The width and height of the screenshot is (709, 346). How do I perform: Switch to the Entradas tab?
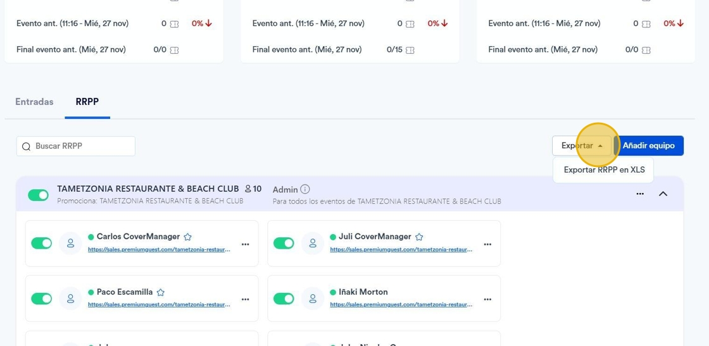[x=34, y=102]
